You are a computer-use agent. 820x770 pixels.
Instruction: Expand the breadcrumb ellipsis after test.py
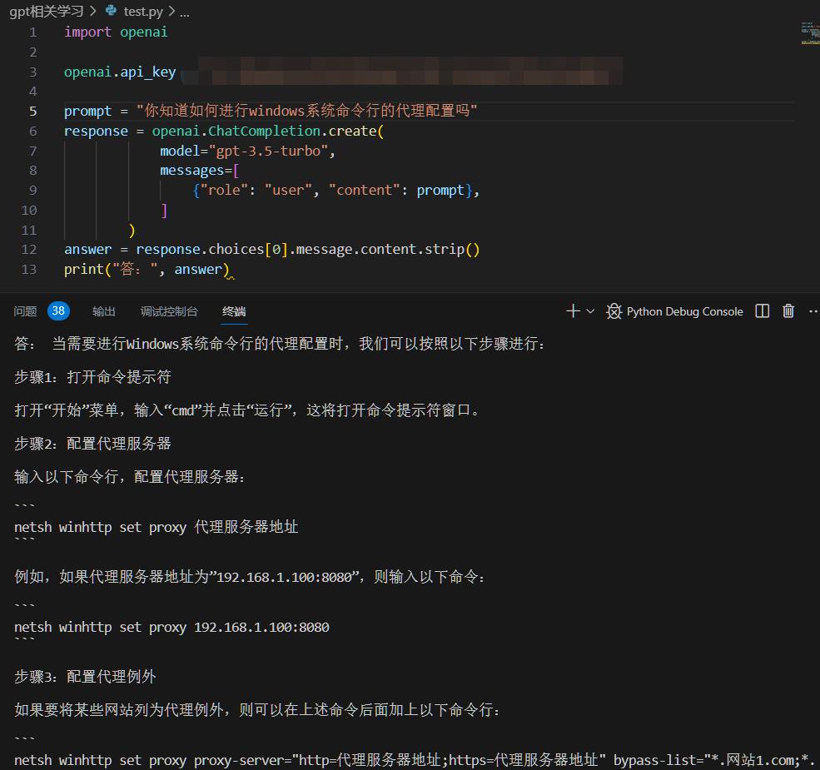[x=185, y=12]
